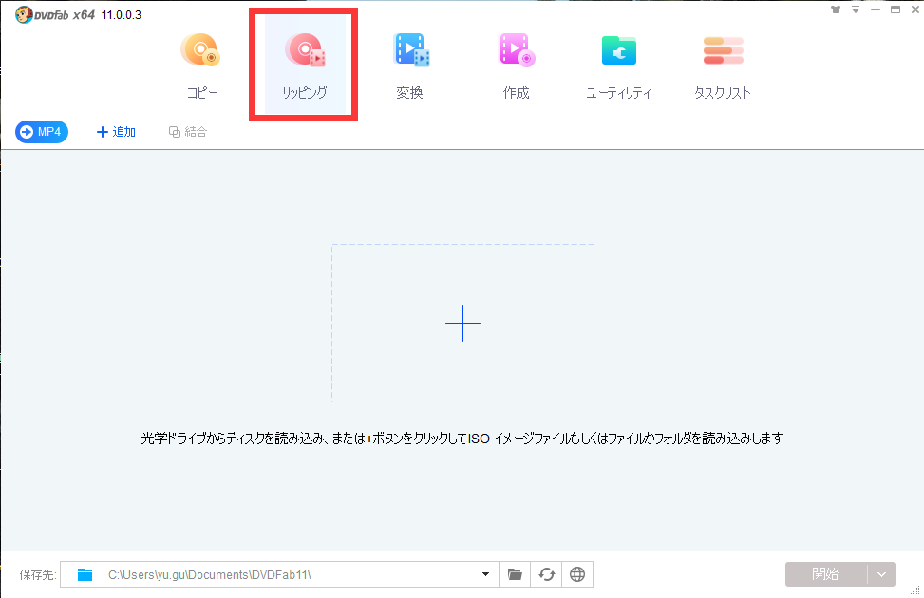Viewport: 924px width, 598px height.
Task: Minimize the DVDFab window
Action: coord(876,9)
